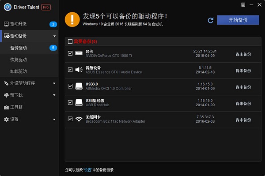
Task: Expand the 设置 arrow
Action: pyautogui.click(x=54, y=120)
